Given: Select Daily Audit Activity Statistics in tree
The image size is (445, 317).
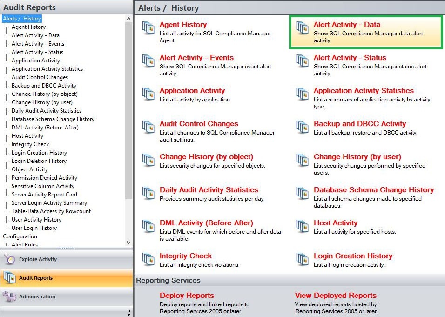Looking at the screenshot, I should [x=47, y=111].
